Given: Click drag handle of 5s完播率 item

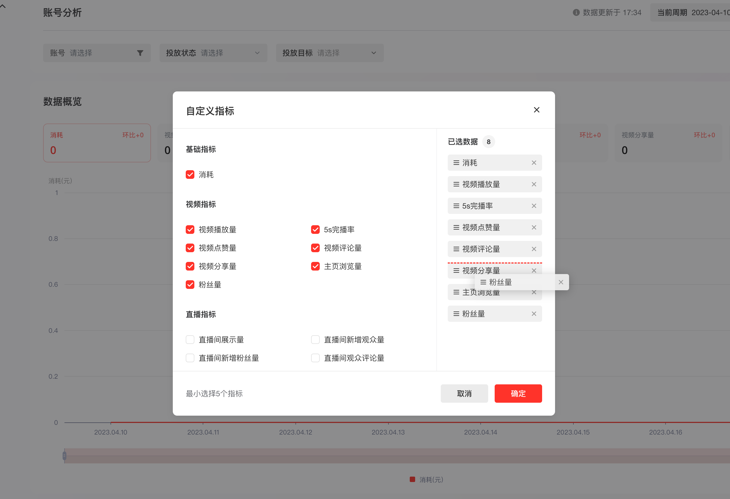Looking at the screenshot, I should point(456,206).
